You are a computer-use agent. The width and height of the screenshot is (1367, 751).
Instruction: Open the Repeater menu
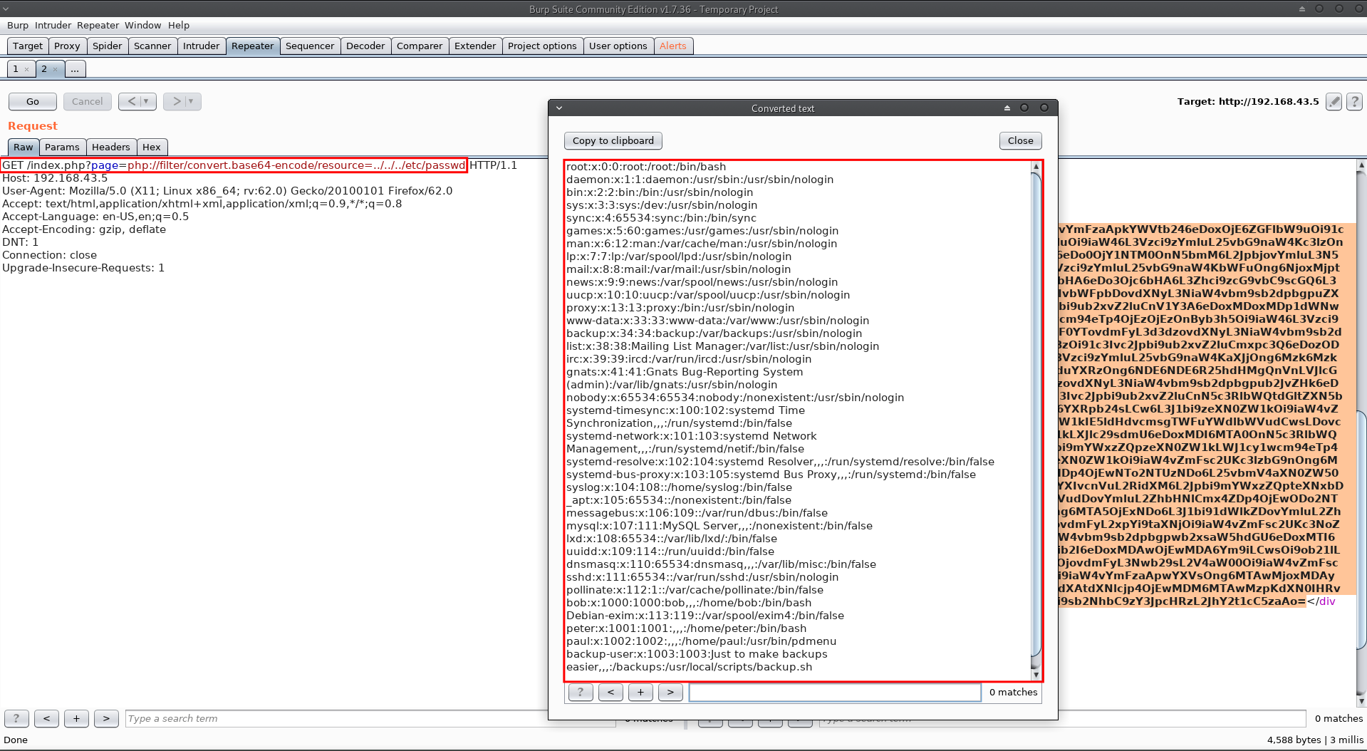(x=98, y=25)
